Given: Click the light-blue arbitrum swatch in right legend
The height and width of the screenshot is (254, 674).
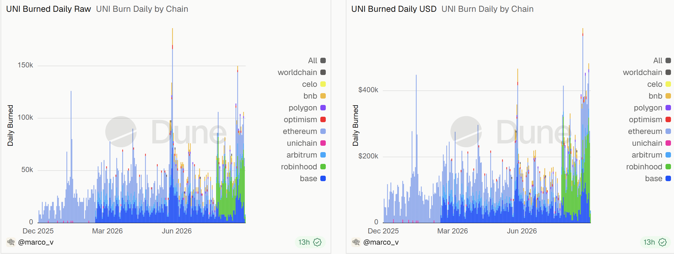Looking at the screenshot, I should point(668,155).
